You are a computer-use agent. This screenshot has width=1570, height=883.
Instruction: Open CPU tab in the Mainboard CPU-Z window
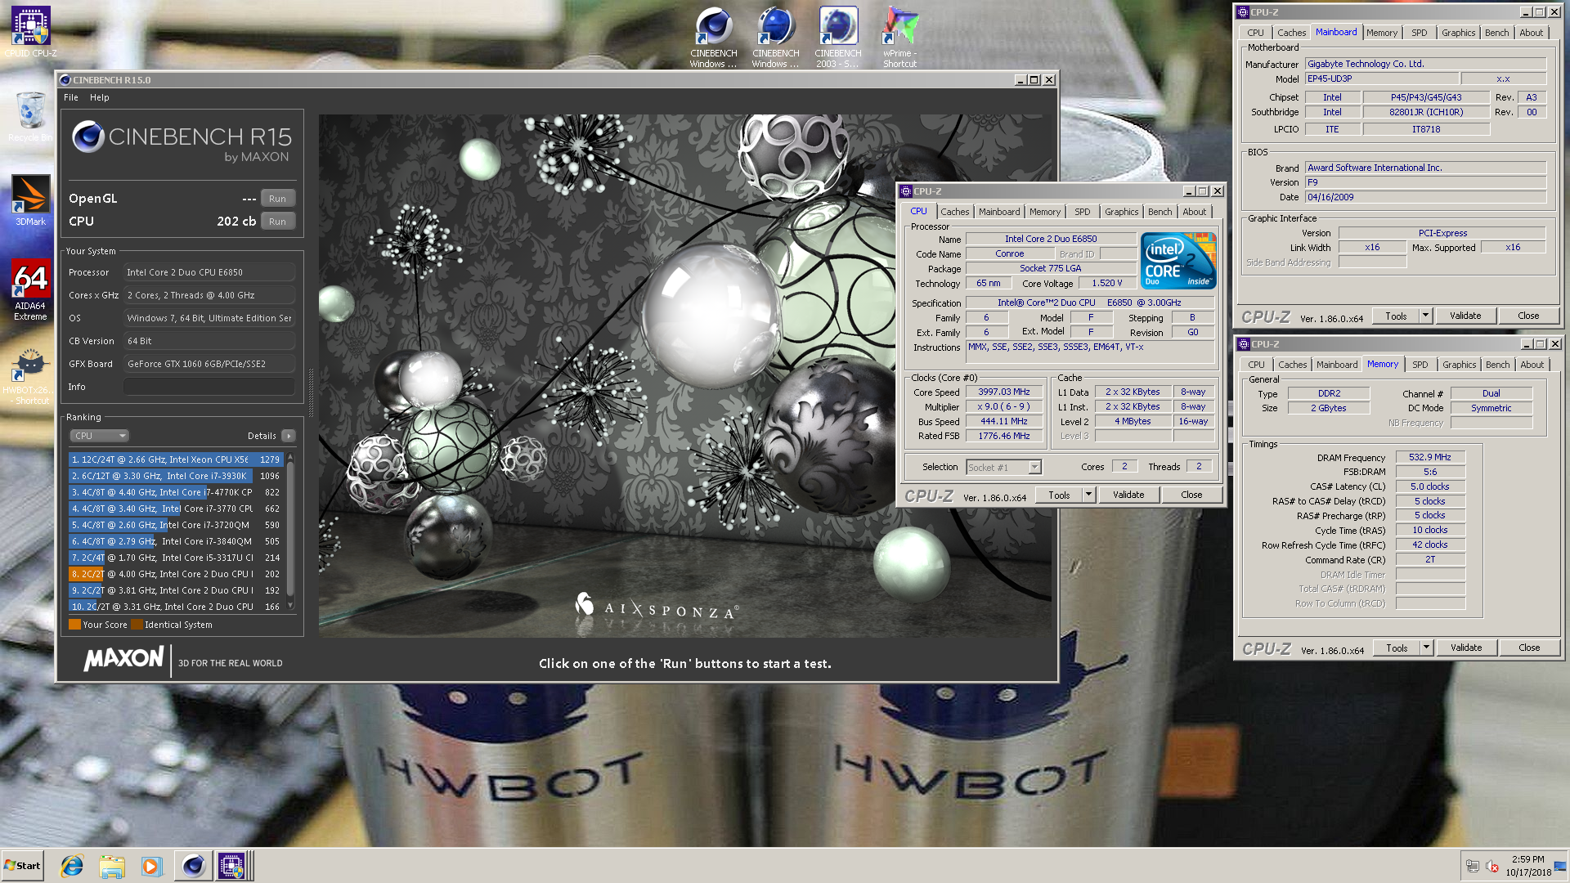tap(1255, 33)
